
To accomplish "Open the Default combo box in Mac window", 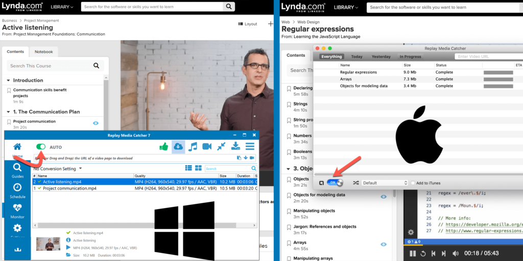I will pyautogui.click(x=385, y=183).
